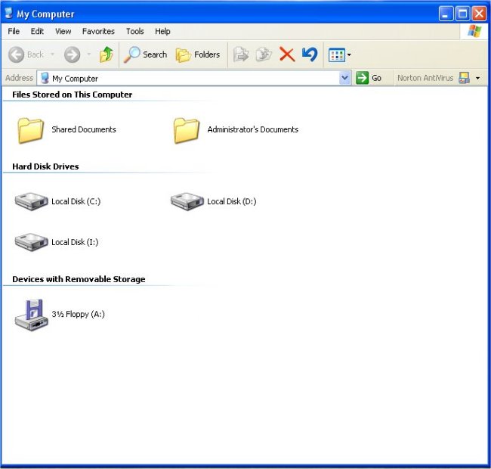This screenshot has width=491, height=469.
Task: Close the My Computer window
Action: click(x=479, y=14)
